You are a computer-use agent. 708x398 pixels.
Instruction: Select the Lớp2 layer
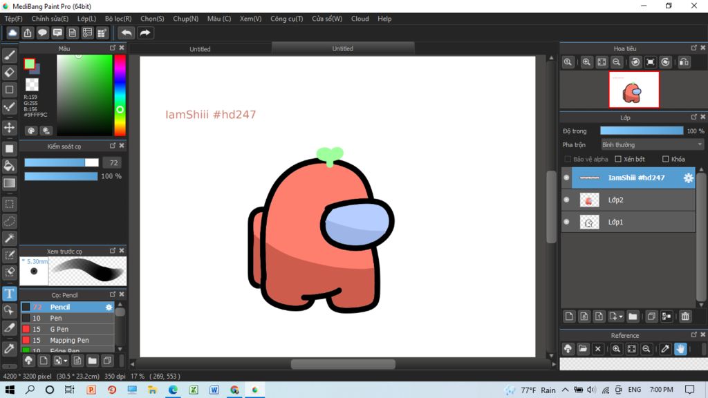pyautogui.click(x=628, y=200)
